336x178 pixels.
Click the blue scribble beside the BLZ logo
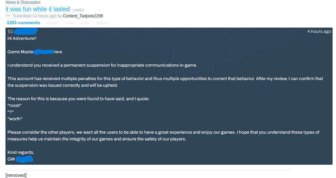click(26, 31)
